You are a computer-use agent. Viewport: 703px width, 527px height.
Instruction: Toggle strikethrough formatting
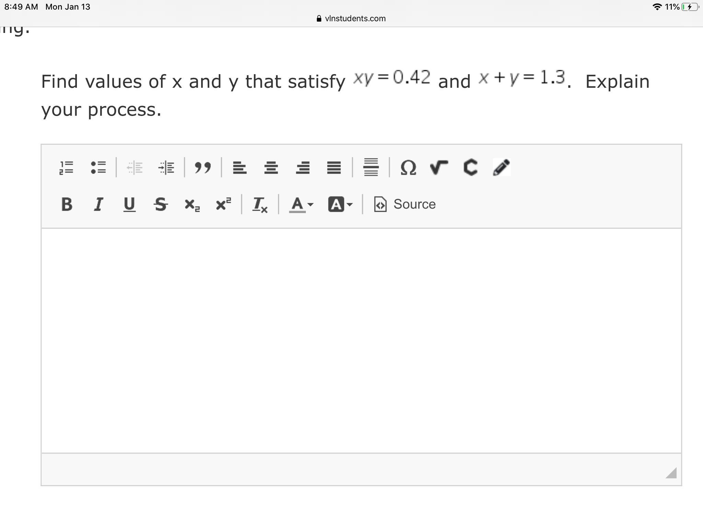(161, 204)
